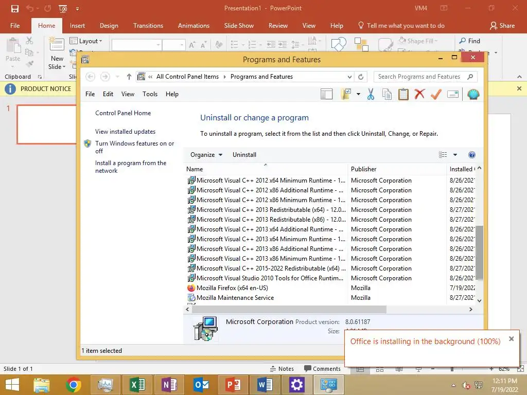This screenshot has width=527, height=395.
Task: Open the Slide Show ribbon tab
Action: coord(239,26)
